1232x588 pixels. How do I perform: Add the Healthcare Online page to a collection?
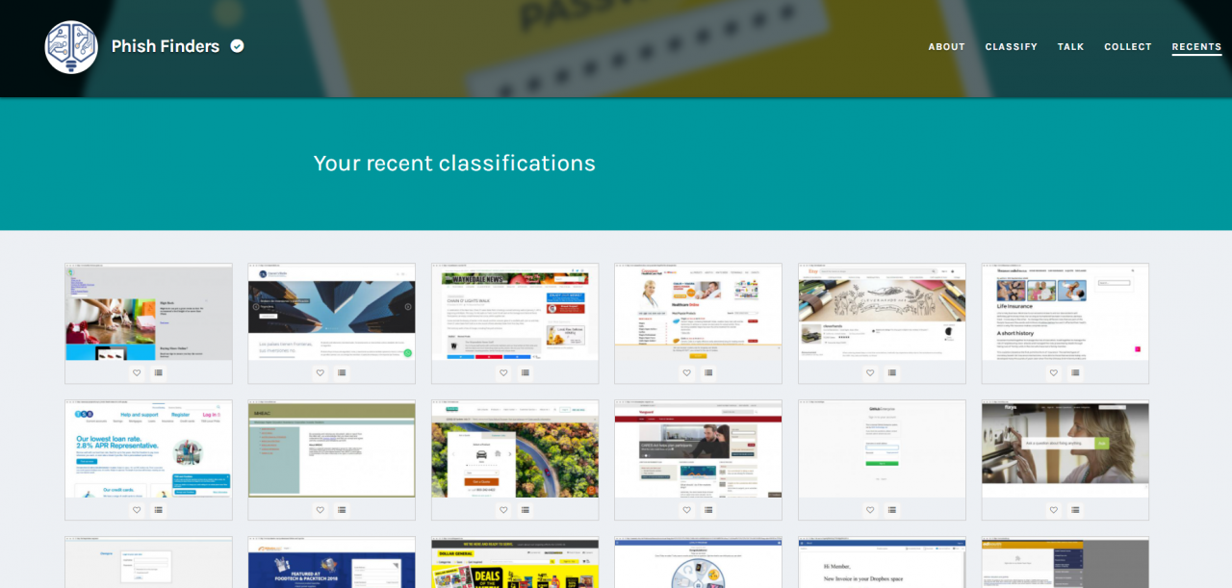(x=708, y=373)
